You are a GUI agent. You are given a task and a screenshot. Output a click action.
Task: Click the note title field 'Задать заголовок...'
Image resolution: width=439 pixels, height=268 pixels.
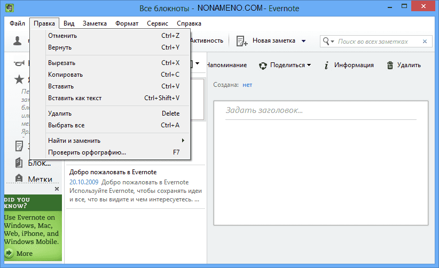pyautogui.click(x=320, y=110)
